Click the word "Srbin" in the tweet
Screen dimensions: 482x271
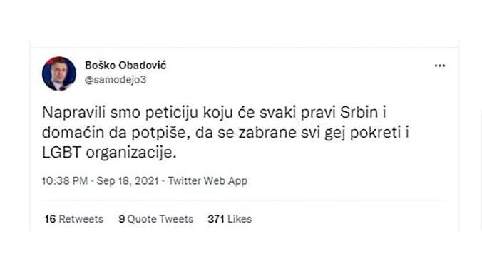[x=359, y=112]
